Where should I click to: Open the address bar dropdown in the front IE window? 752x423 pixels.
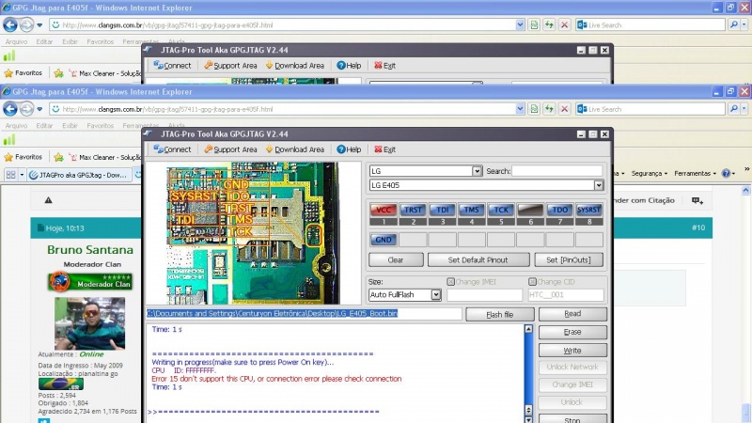coord(520,109)
